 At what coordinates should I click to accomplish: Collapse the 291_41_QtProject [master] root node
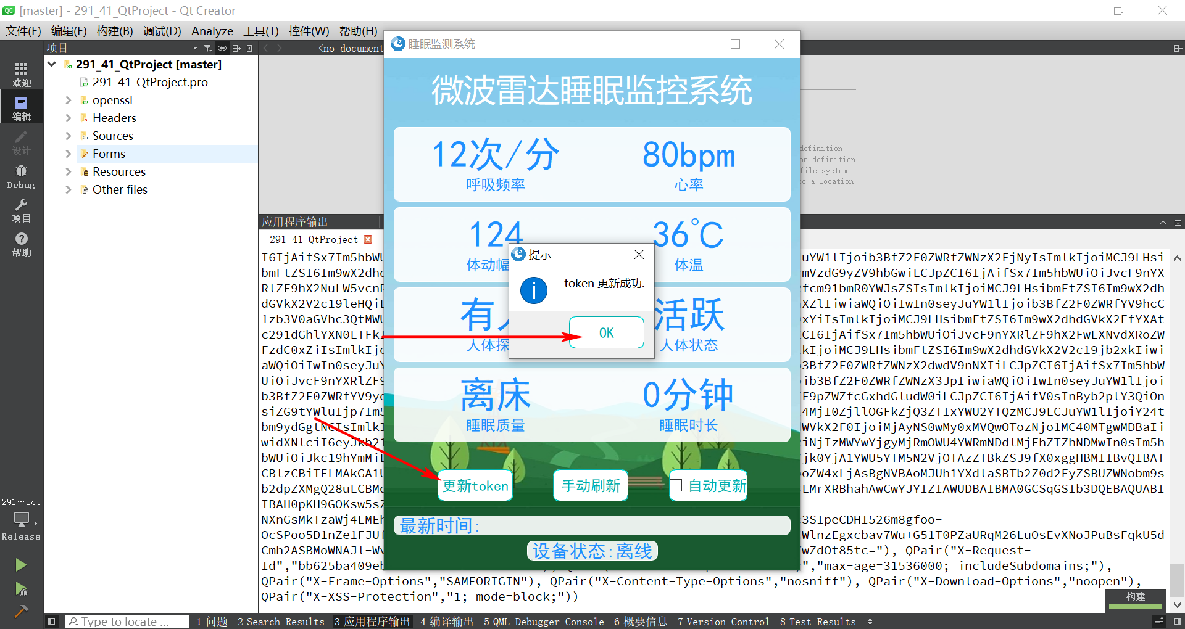point(52,64)
